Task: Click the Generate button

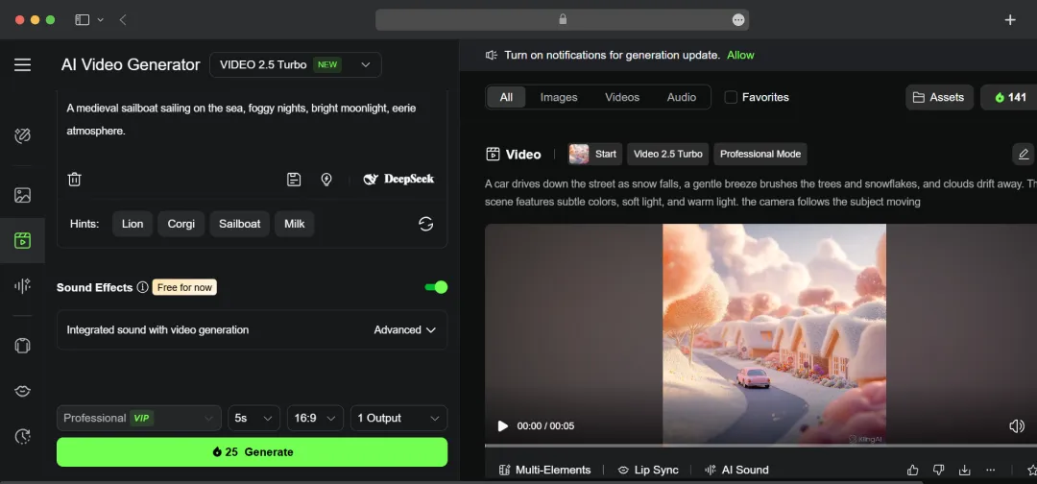Action: [x=252, y=452]
